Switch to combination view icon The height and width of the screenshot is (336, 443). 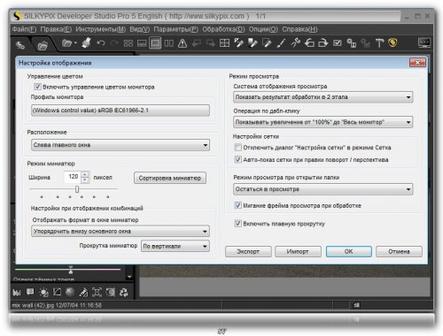pyautogui.click(x=142, y=43)
